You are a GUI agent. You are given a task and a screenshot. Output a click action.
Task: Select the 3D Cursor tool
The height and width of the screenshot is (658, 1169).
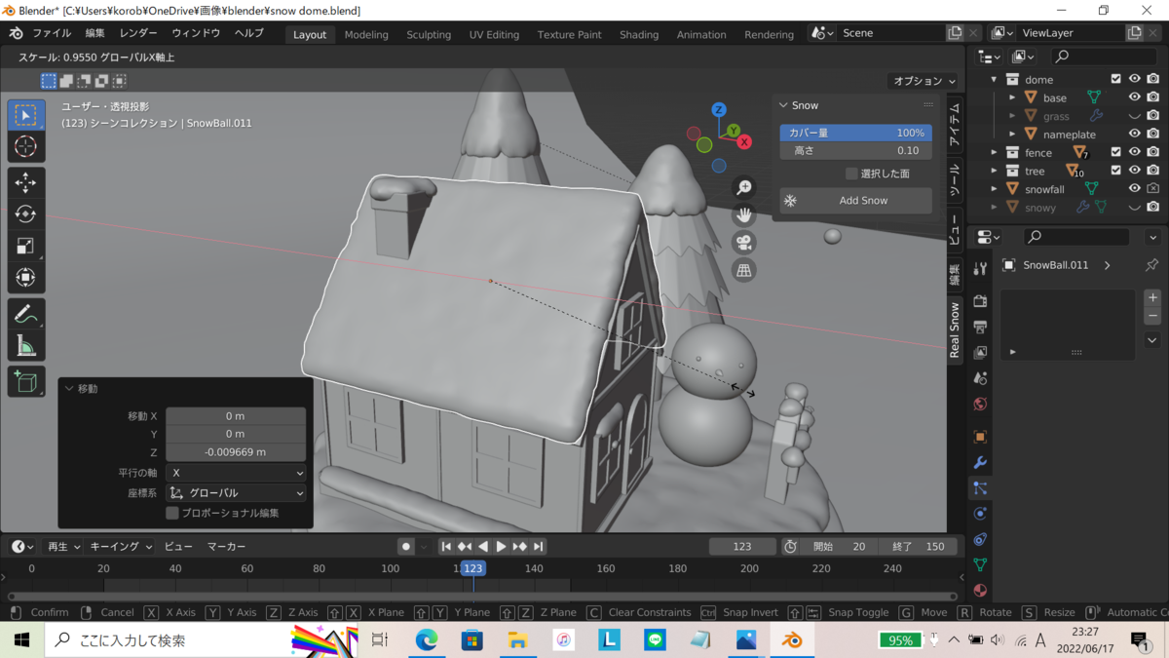click(26, 147)
